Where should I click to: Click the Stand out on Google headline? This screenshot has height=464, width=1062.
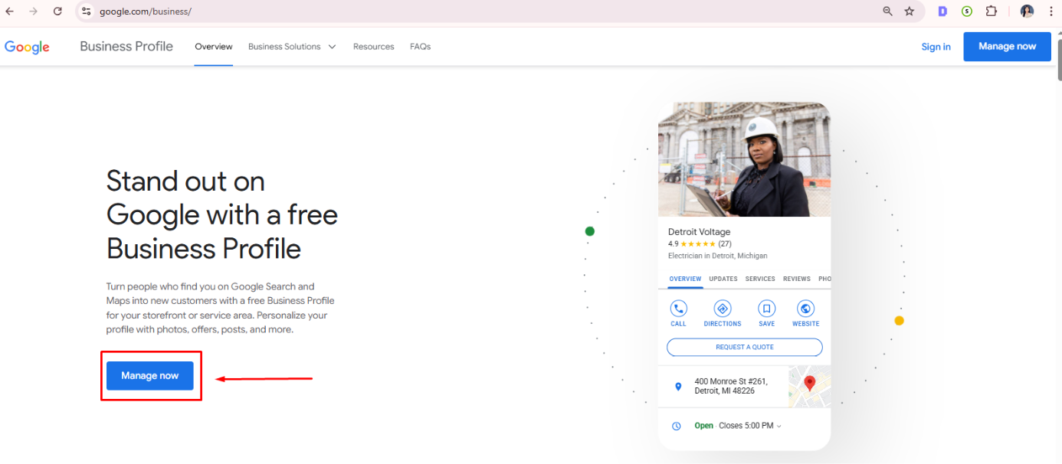click(x=222, y=215)
